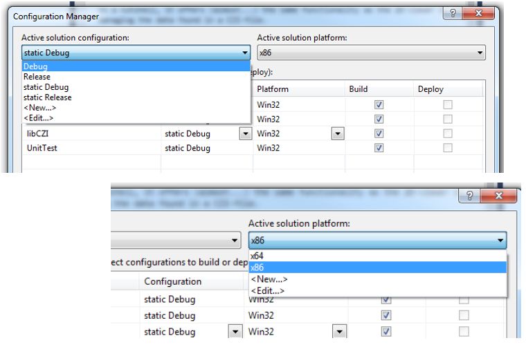Select the highlighted "Debug" entry in the configuration list
This screenshot has width=526, height=345.
(136, 66)
